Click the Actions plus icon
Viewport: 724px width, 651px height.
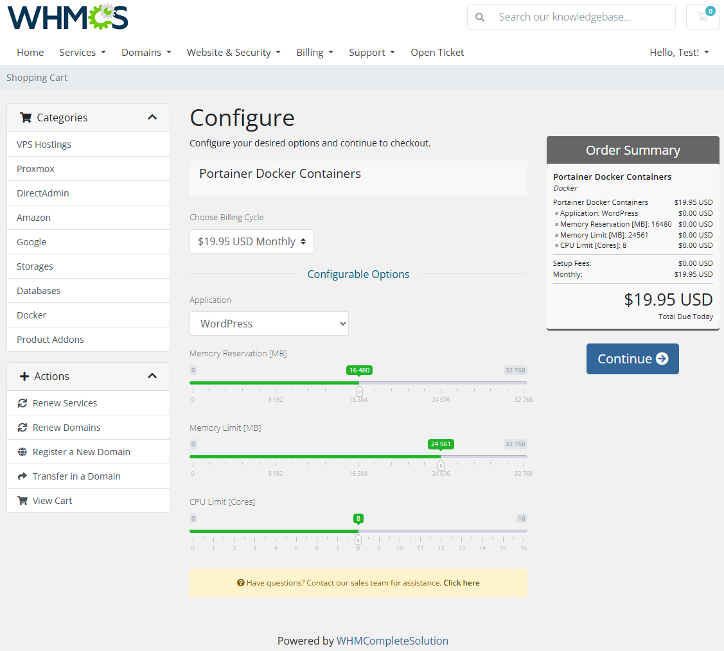pos(24,376)
